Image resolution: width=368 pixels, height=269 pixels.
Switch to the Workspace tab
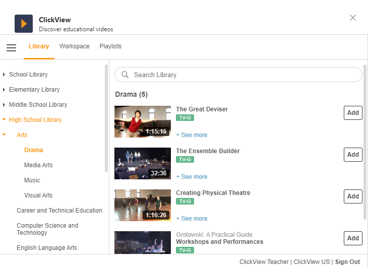pos(75,46)
